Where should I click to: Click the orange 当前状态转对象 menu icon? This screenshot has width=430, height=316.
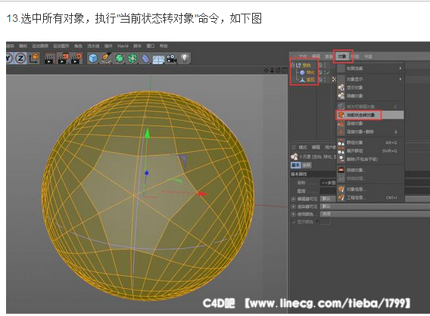(341, 115)
